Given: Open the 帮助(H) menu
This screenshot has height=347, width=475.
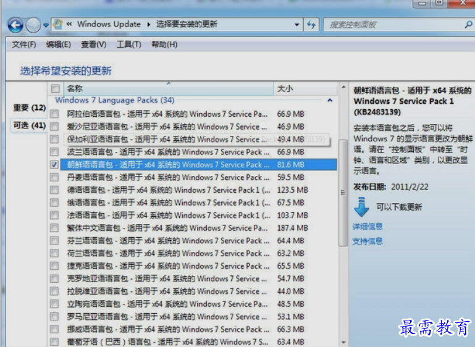Looking at the screenshot, I should point(164,44).
